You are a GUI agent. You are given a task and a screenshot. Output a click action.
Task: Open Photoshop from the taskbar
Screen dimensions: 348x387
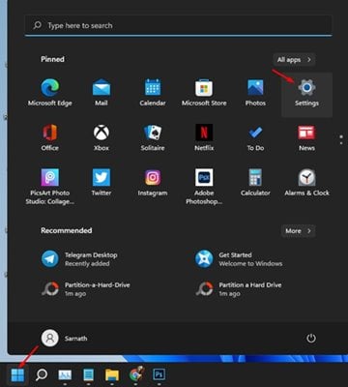coord(159,374)
